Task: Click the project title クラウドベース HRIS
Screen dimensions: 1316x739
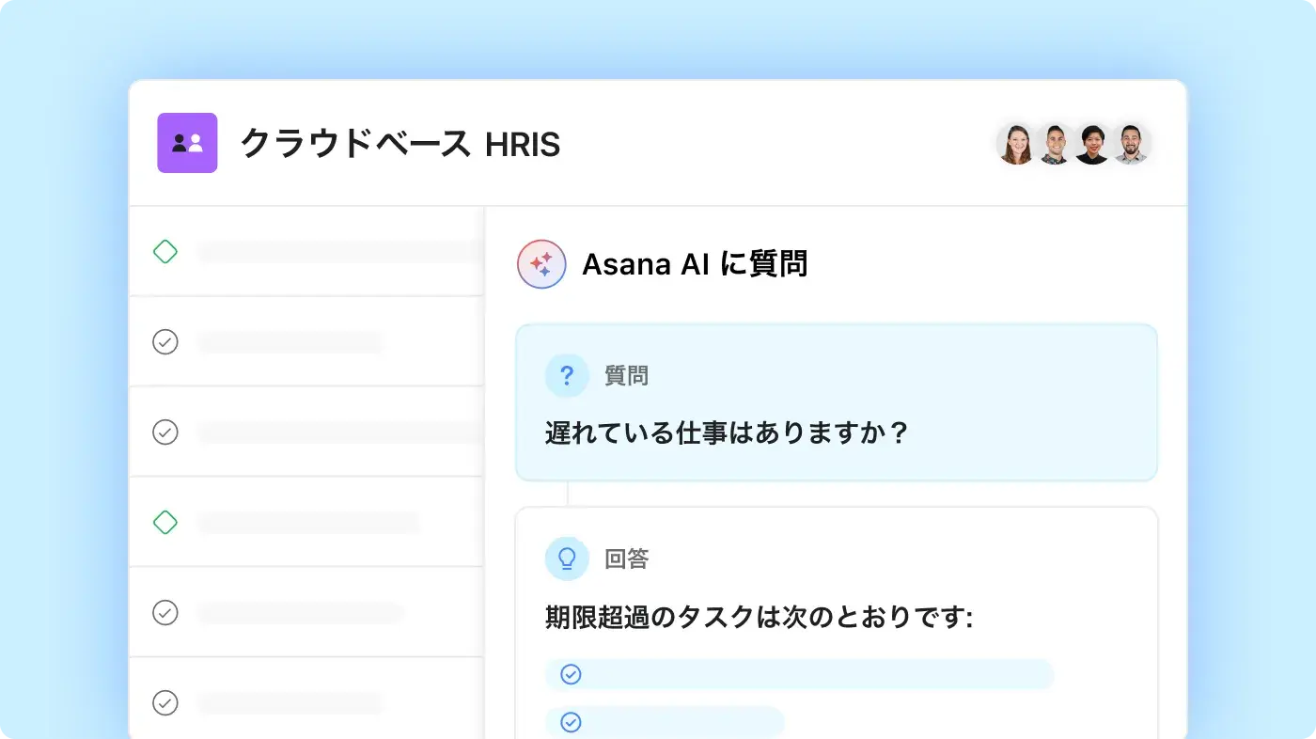Action: (x=400, y=144)
